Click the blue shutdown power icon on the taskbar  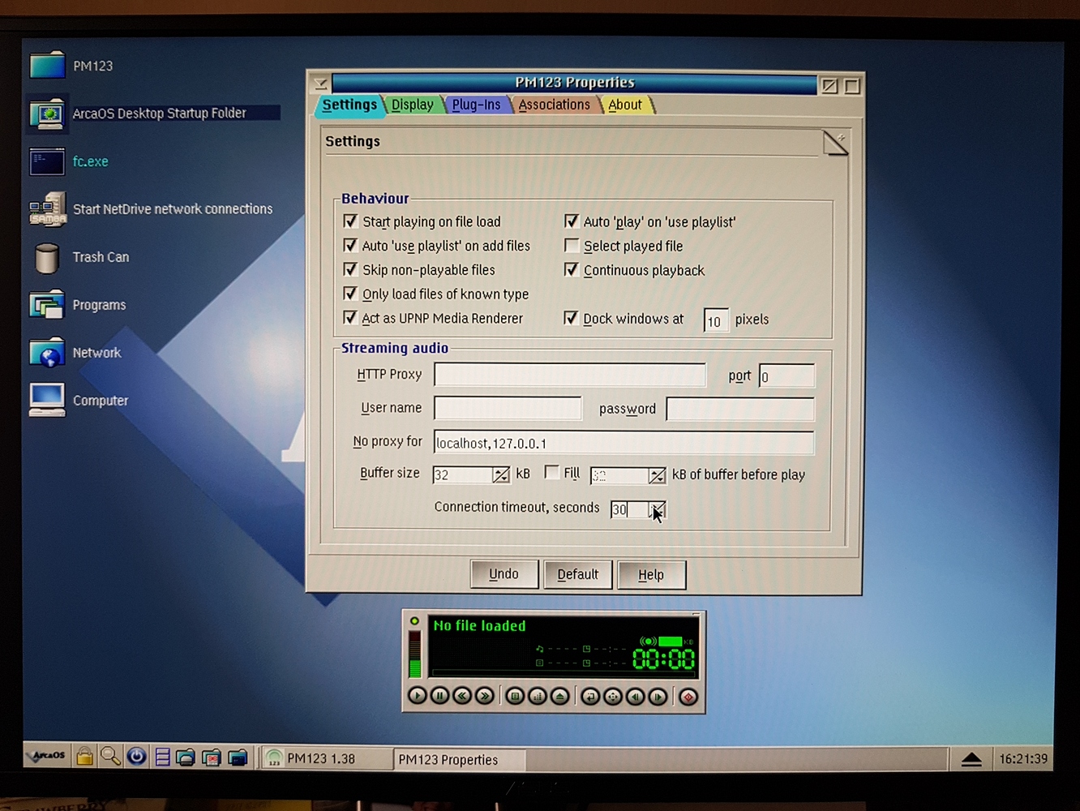(136, 757)
